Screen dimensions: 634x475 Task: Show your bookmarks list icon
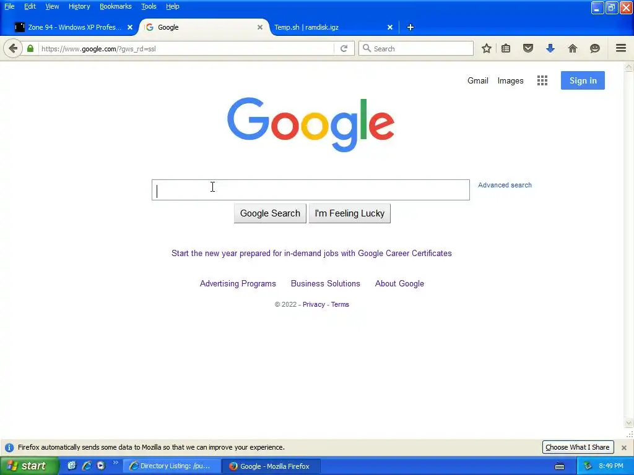506,48
